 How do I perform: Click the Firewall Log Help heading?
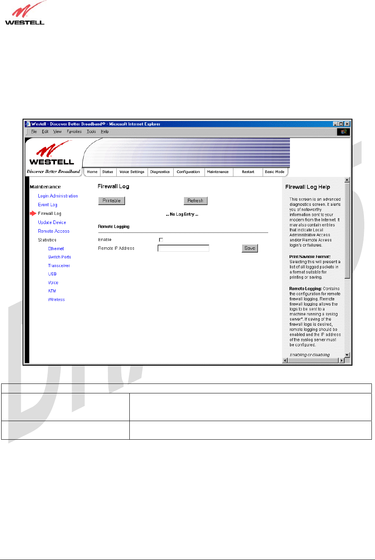[x=308, y=187]
